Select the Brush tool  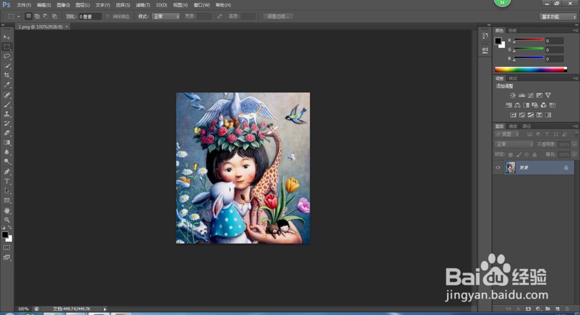click(x=6, y=105)
